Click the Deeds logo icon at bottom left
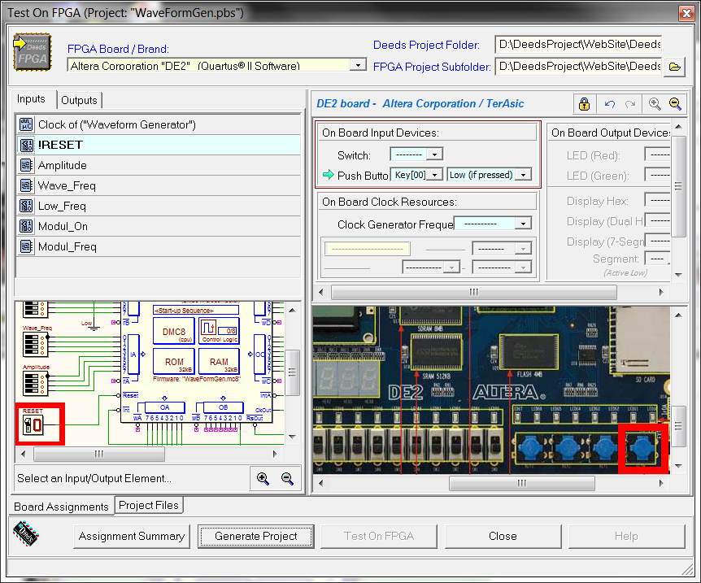 [x=26, y=533]
